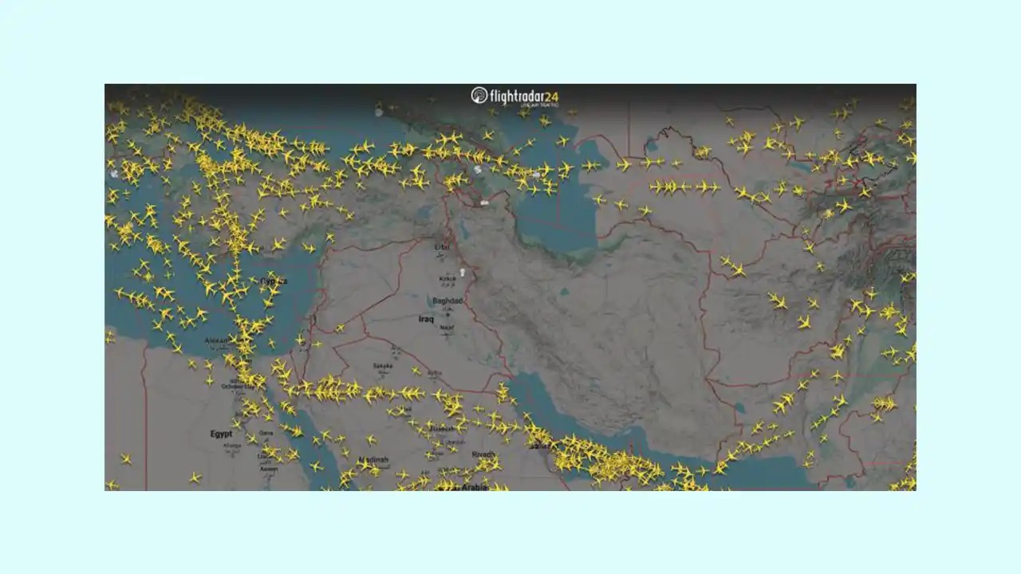Click the Iraq country label
1021x574 pixels.
(426, 319)
